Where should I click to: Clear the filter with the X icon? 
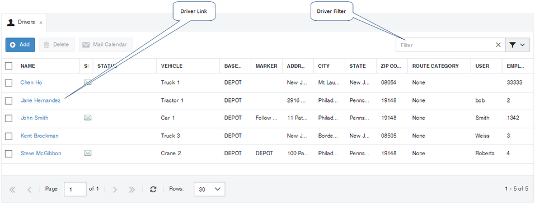[x=498, y=45]
